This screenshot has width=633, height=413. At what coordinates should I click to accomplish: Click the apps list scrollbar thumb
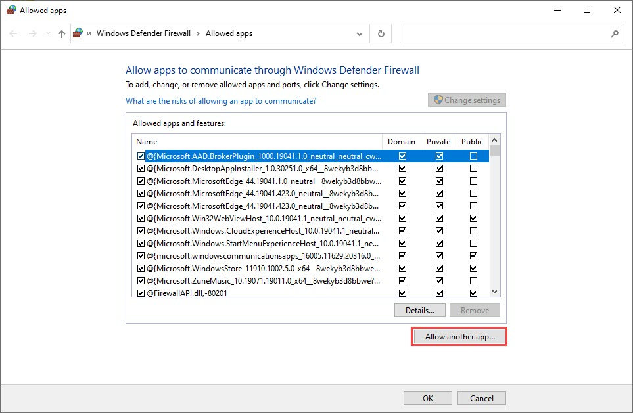pyautogui.click(x=494, y=151)
